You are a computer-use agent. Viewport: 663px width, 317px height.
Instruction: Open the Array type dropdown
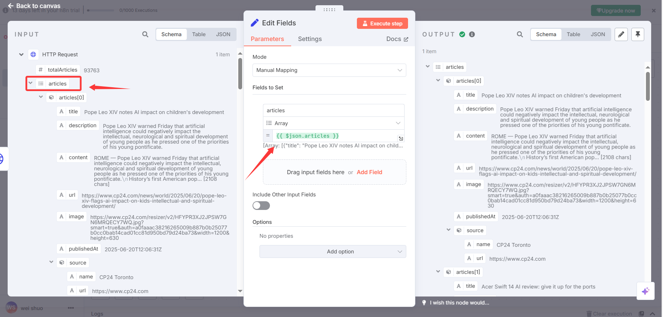click(334, 123)
